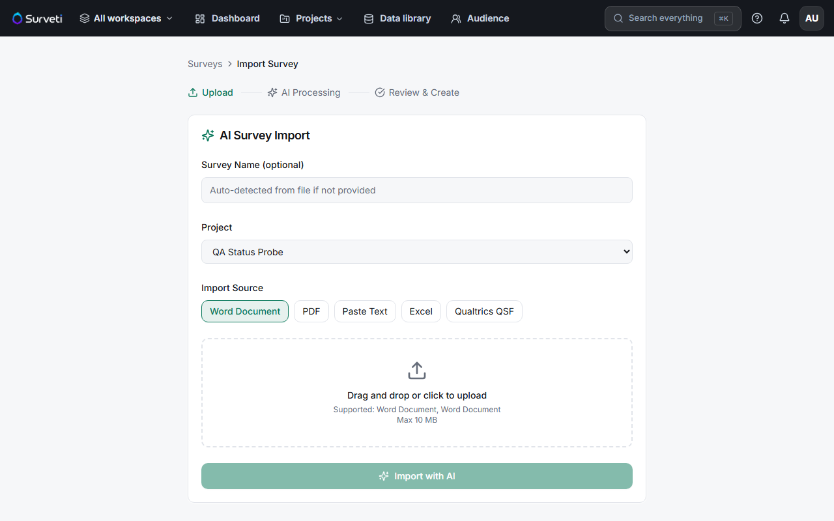
Task: Click the Import Survey breadcrumb text
Action: (268, 64)
